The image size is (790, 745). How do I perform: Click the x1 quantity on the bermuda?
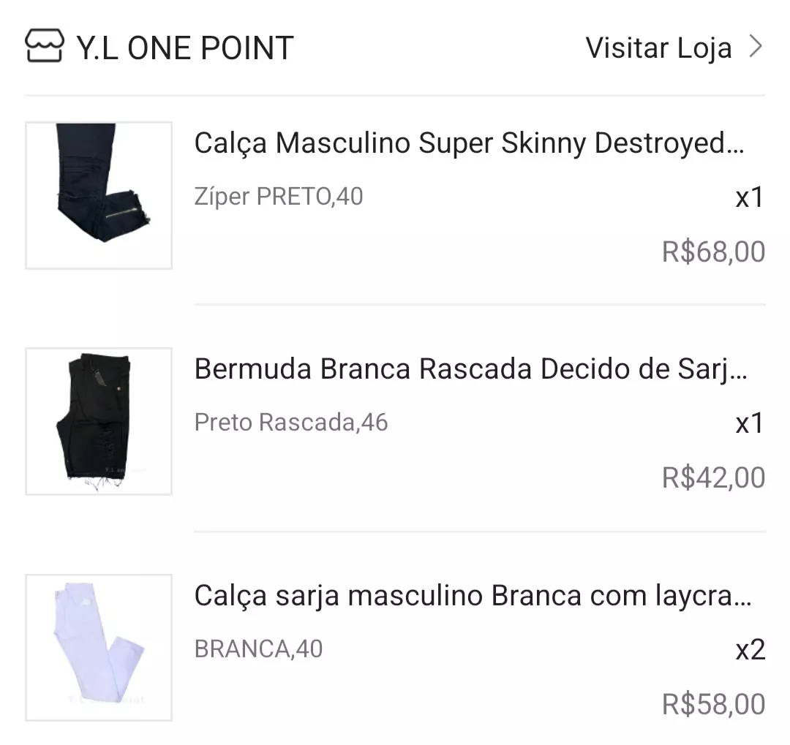point(750,423)
